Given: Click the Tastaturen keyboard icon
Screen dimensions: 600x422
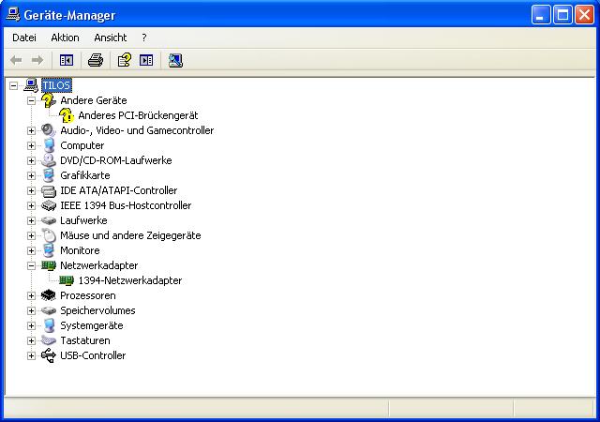Looking at the screenshot, I should [x=49, y=340].
